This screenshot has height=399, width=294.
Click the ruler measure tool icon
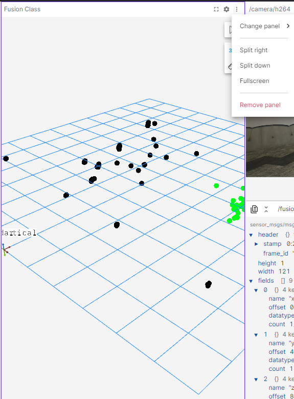[x=230, y=67]
